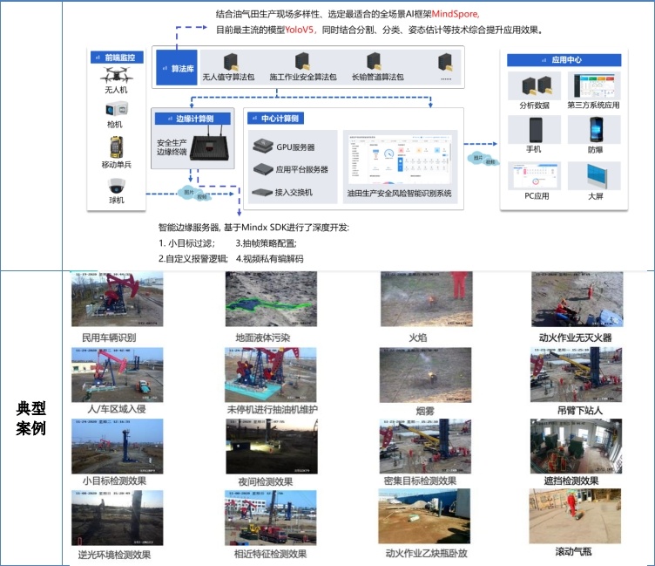Click the drone icon above 无人机
Viewport: 655px width, 566px height.
point(116,76)
